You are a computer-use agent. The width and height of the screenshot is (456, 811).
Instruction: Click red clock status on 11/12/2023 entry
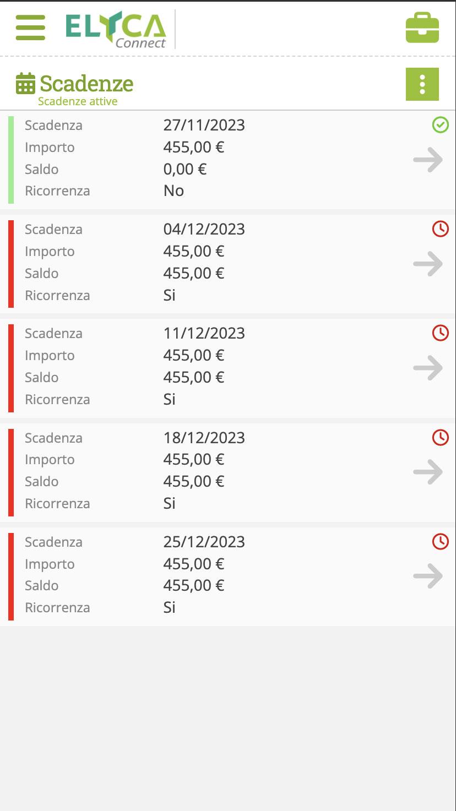pyautogui.click(x=440, y=333)
